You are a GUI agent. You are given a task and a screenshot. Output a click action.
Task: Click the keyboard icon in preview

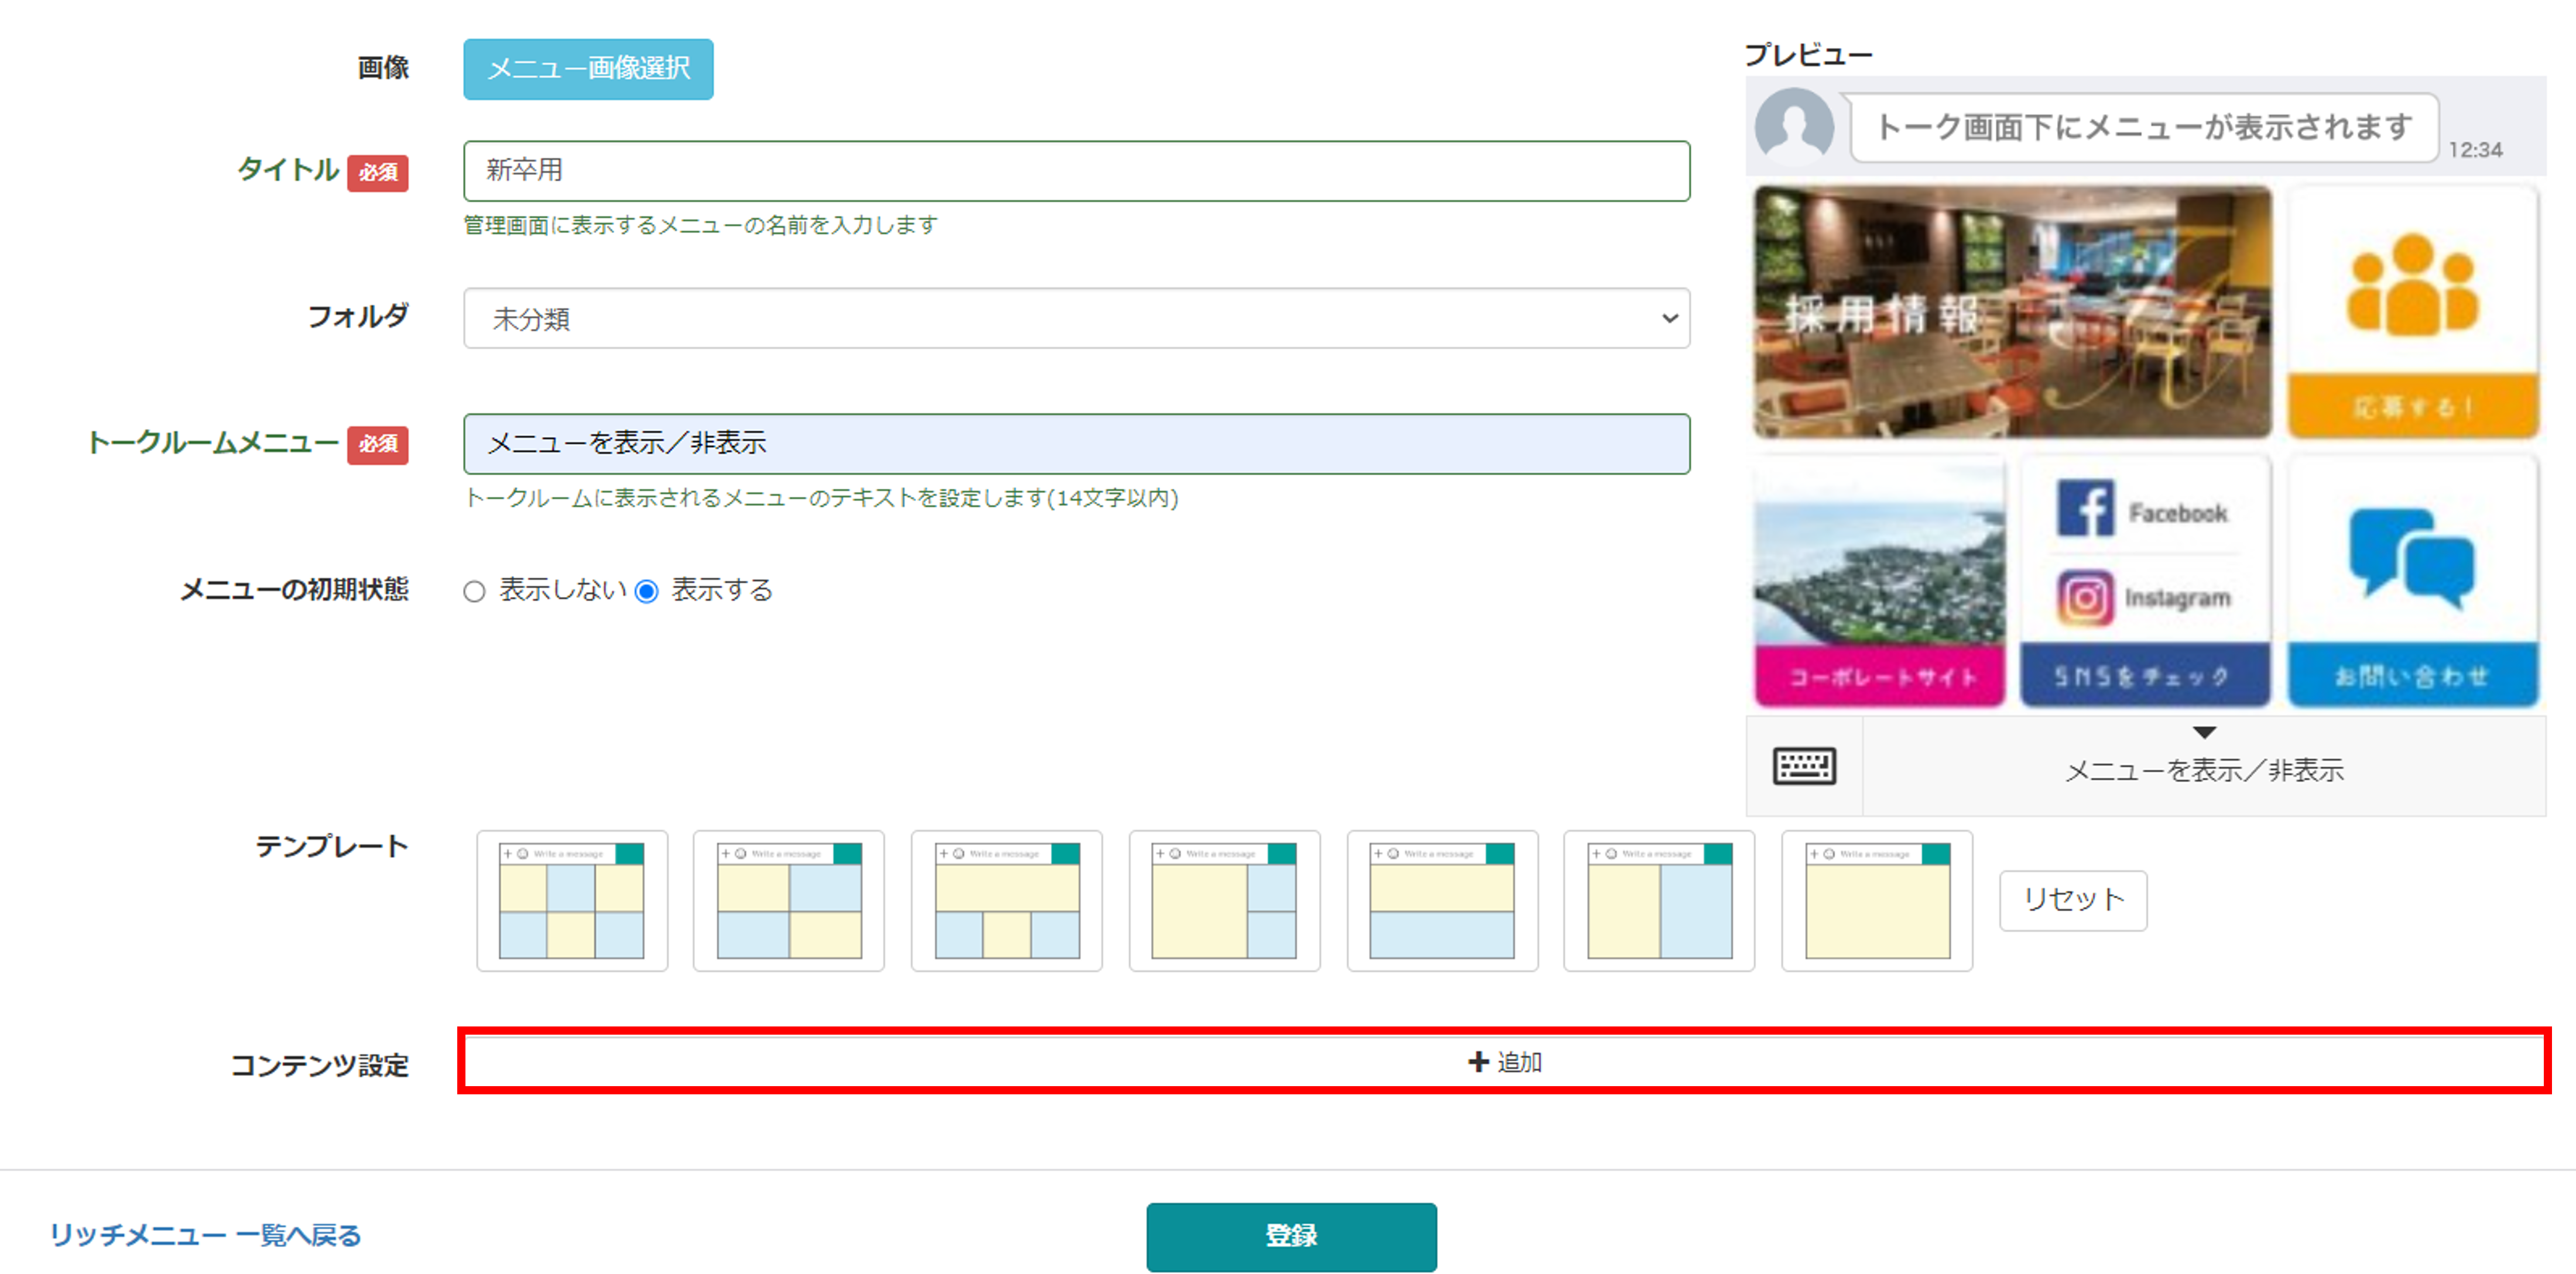pos(1804,767)
